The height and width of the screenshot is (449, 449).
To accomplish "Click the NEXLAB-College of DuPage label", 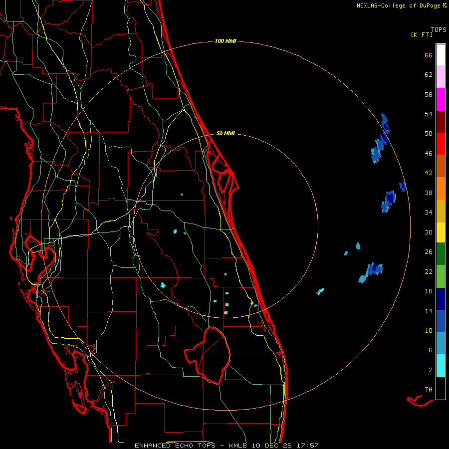I will (402, 5).
